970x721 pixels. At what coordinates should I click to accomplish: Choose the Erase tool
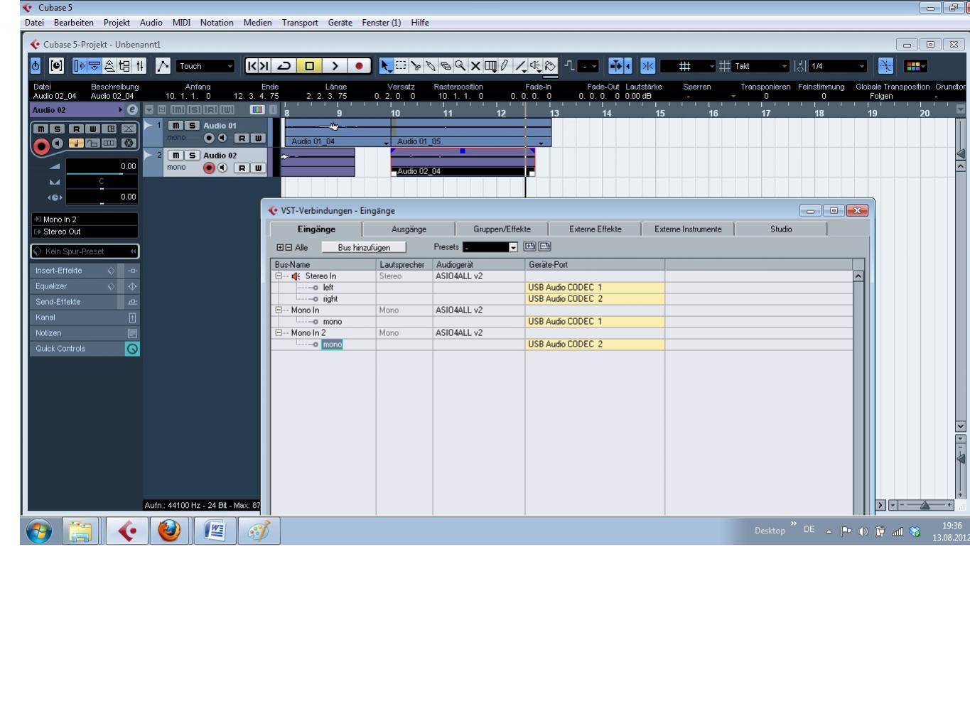coord(446,66)
